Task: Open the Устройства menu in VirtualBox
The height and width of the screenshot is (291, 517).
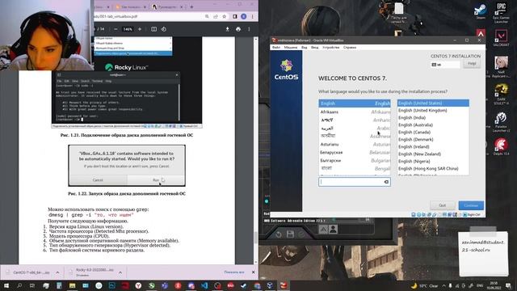Action: pos(330,48)
